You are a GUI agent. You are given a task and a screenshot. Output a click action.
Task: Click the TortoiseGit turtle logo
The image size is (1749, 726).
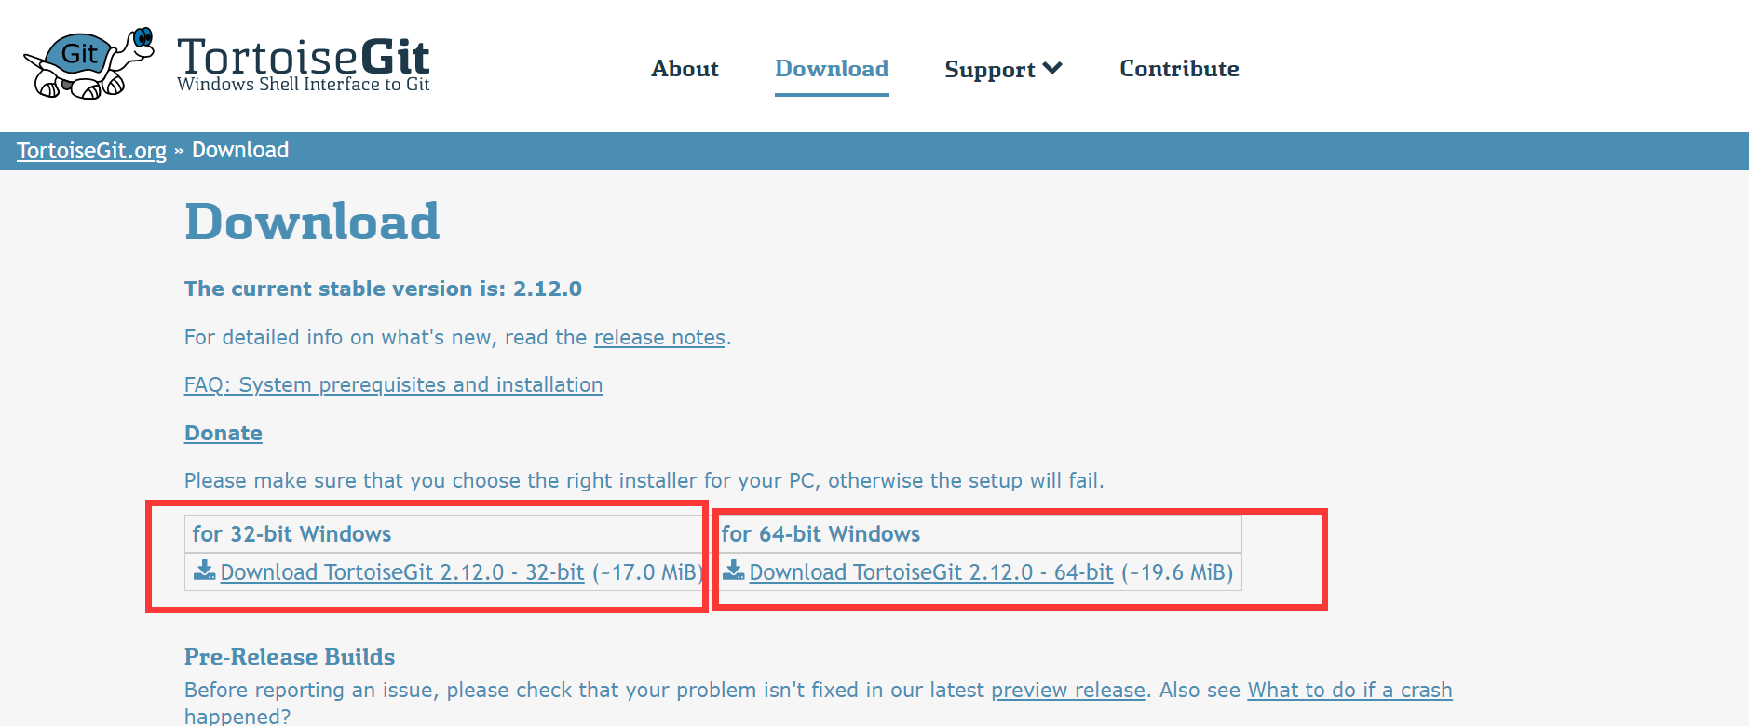(88, 63)
